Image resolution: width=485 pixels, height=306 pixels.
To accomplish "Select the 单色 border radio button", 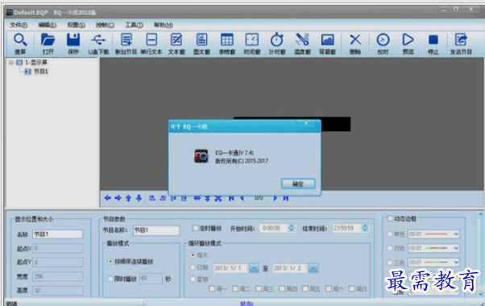I will pos(390,234).
